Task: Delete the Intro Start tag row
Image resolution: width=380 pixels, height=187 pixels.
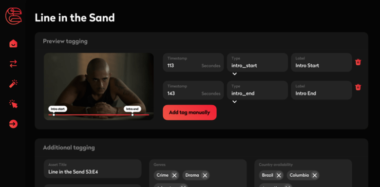Action: (358, 62)
